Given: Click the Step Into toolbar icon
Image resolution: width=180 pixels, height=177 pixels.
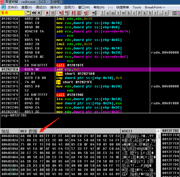Looking at the screenshot, I should tap(61, 13).
